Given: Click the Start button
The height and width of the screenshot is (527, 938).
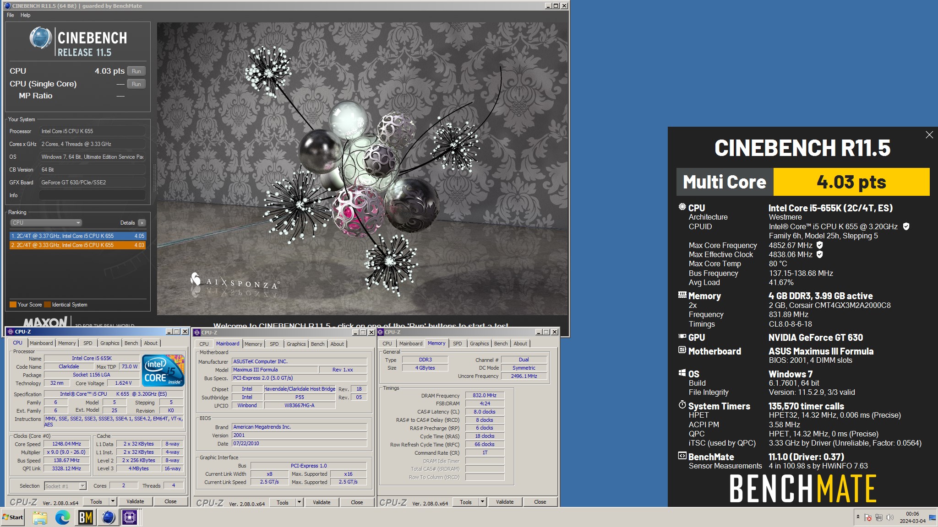Looking at the screenshot, I should (x=13, y=517).
